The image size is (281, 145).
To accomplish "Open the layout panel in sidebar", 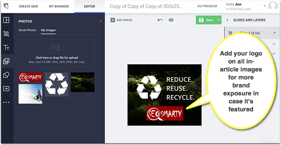I will pos(6,20).
